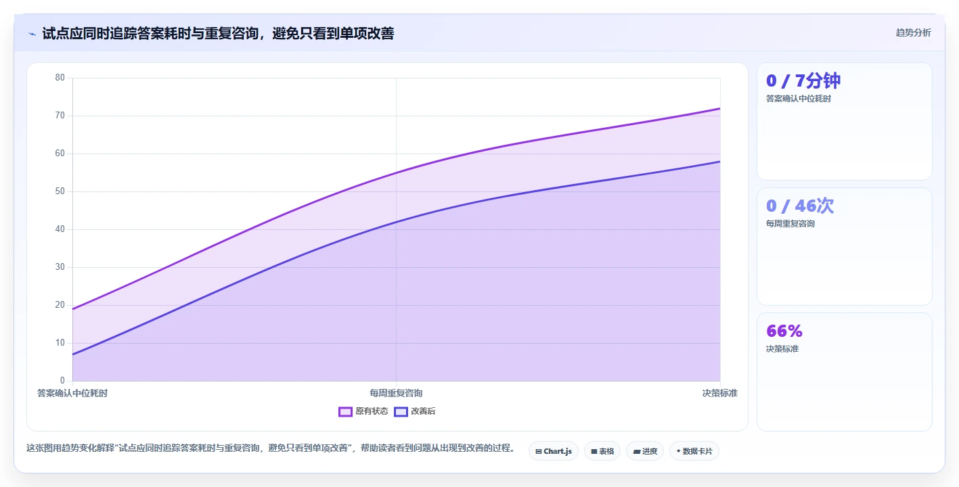The image size is (959, 487).
Task: Toggle the 原有状态 legend swatch
Action: click(345, 411)
